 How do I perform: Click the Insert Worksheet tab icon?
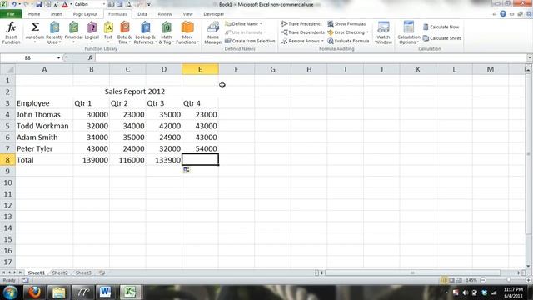(102, 272)
